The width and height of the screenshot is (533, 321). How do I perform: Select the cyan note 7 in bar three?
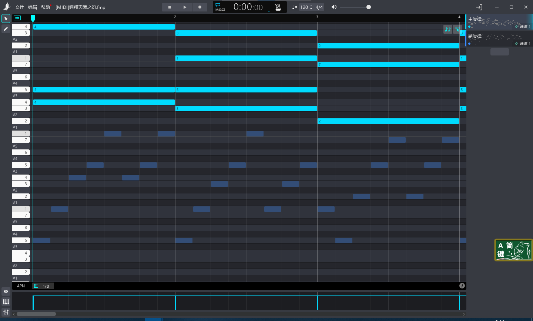coord(388,64)
